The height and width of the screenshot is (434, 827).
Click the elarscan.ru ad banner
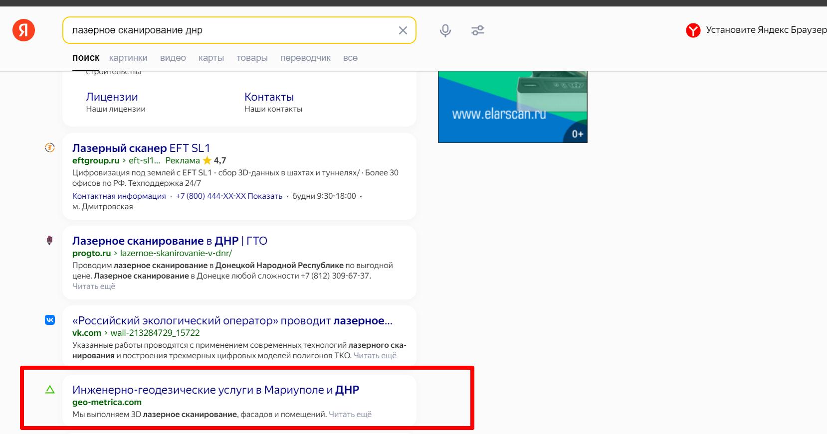pos(512,107)
